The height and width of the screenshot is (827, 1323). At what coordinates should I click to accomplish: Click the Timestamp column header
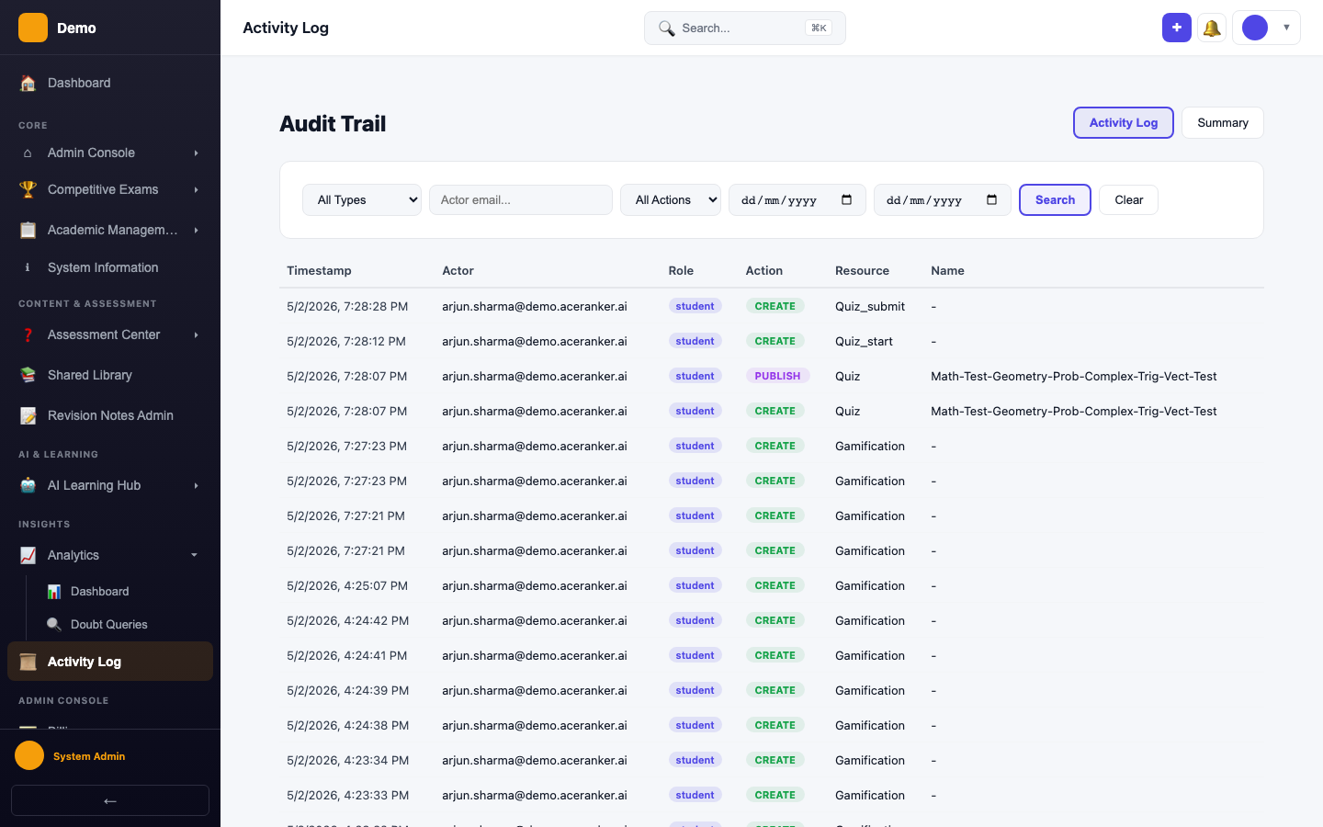319,271
